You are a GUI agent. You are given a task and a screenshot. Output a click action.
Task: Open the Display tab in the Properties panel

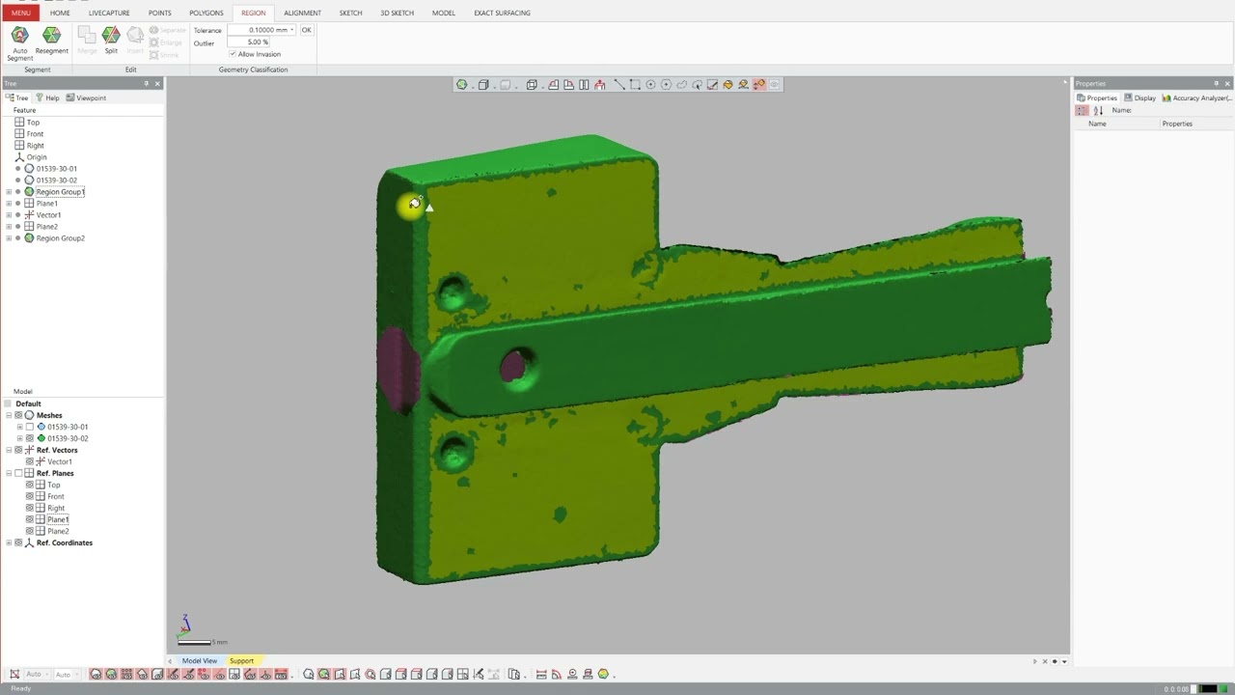[1140, 97]
